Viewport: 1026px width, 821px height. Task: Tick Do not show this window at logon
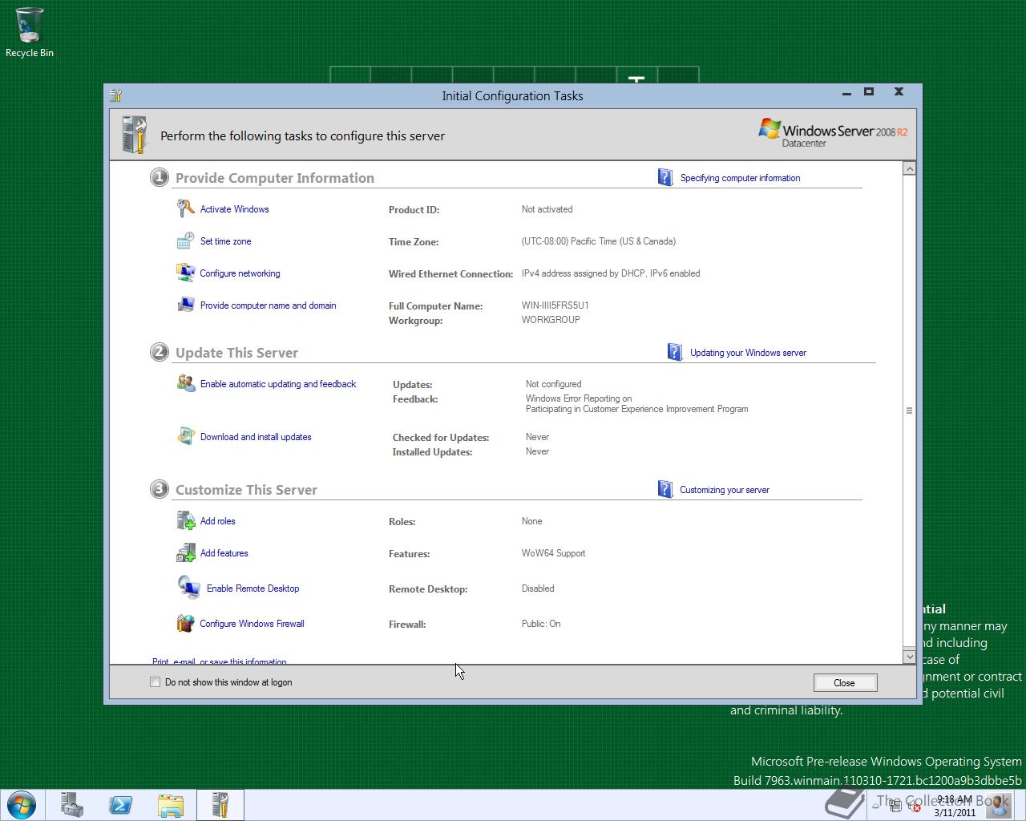(x=156, y=682)
